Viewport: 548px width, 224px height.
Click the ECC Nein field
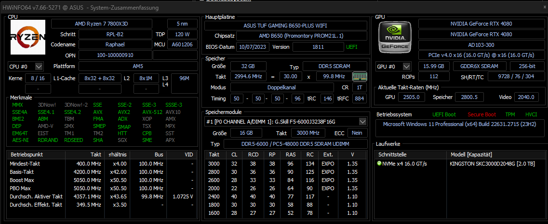357,133
